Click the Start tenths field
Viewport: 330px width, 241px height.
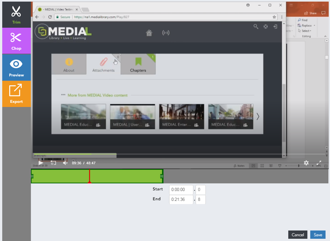pos(201,190)
